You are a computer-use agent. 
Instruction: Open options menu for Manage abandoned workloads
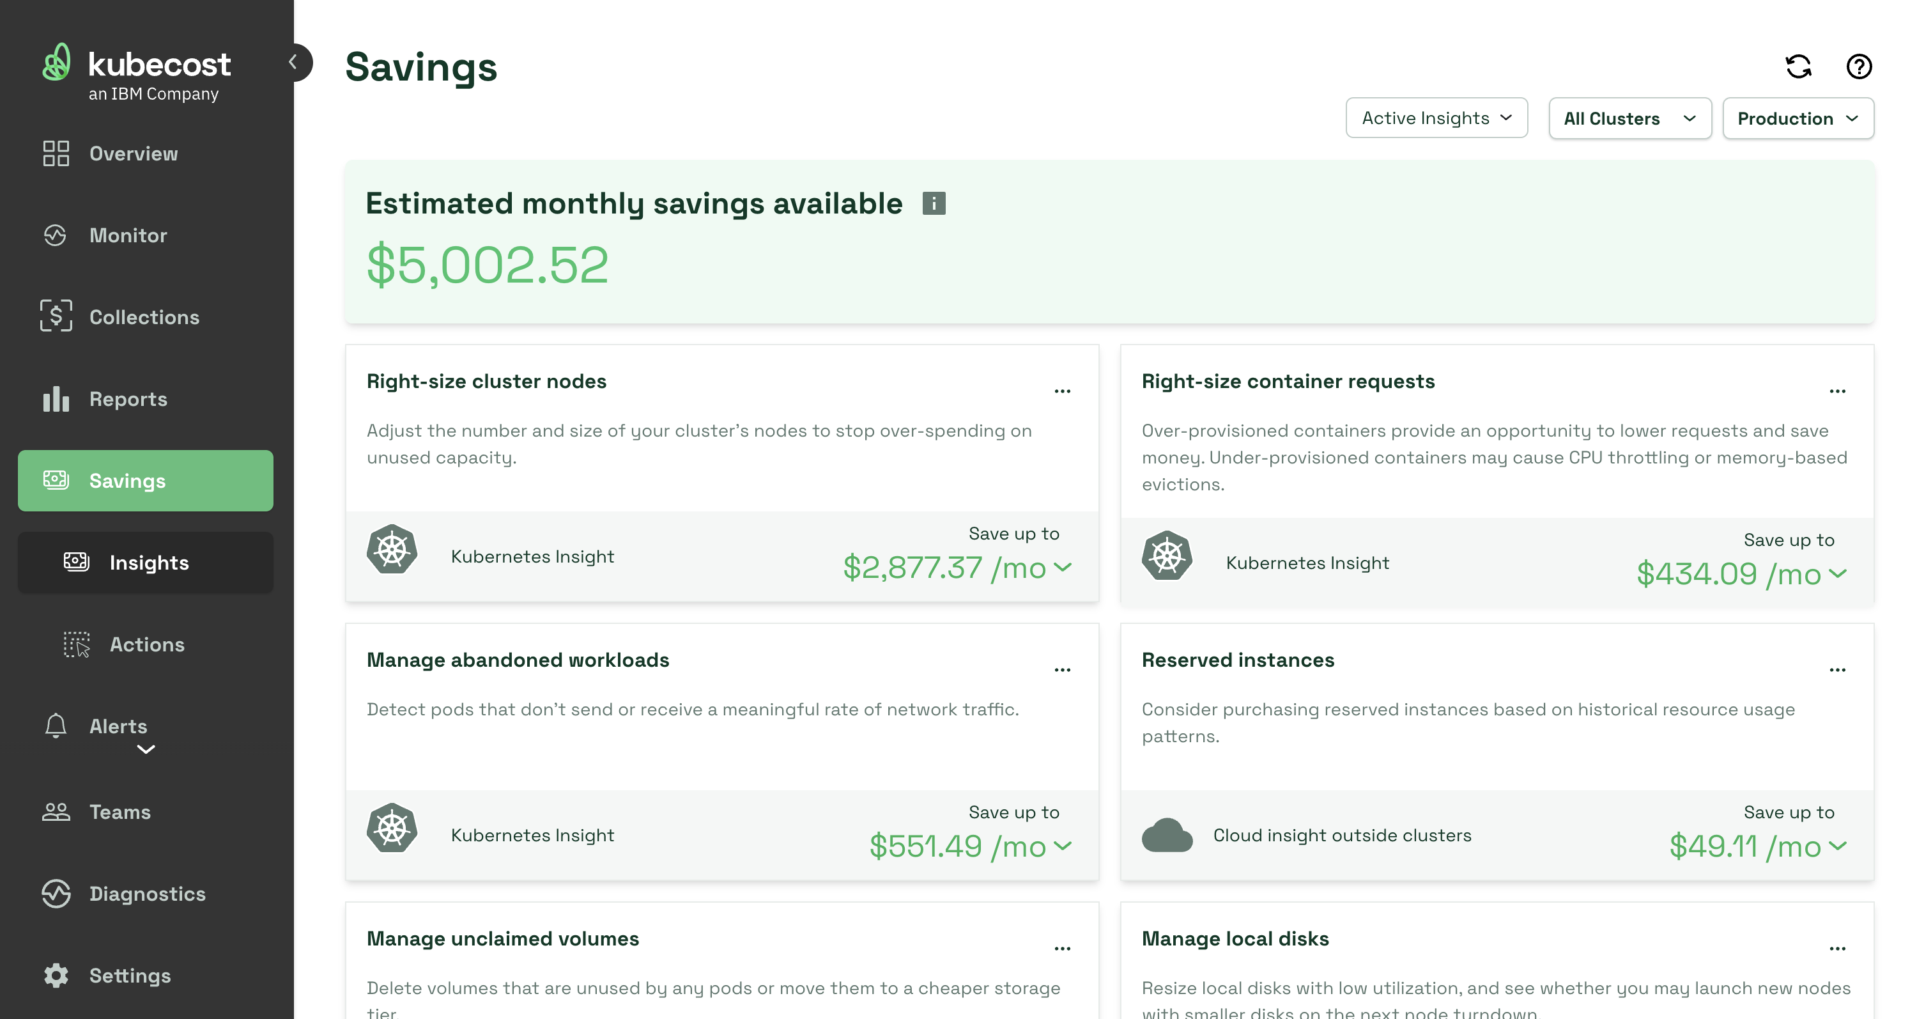coord(1062,669)
